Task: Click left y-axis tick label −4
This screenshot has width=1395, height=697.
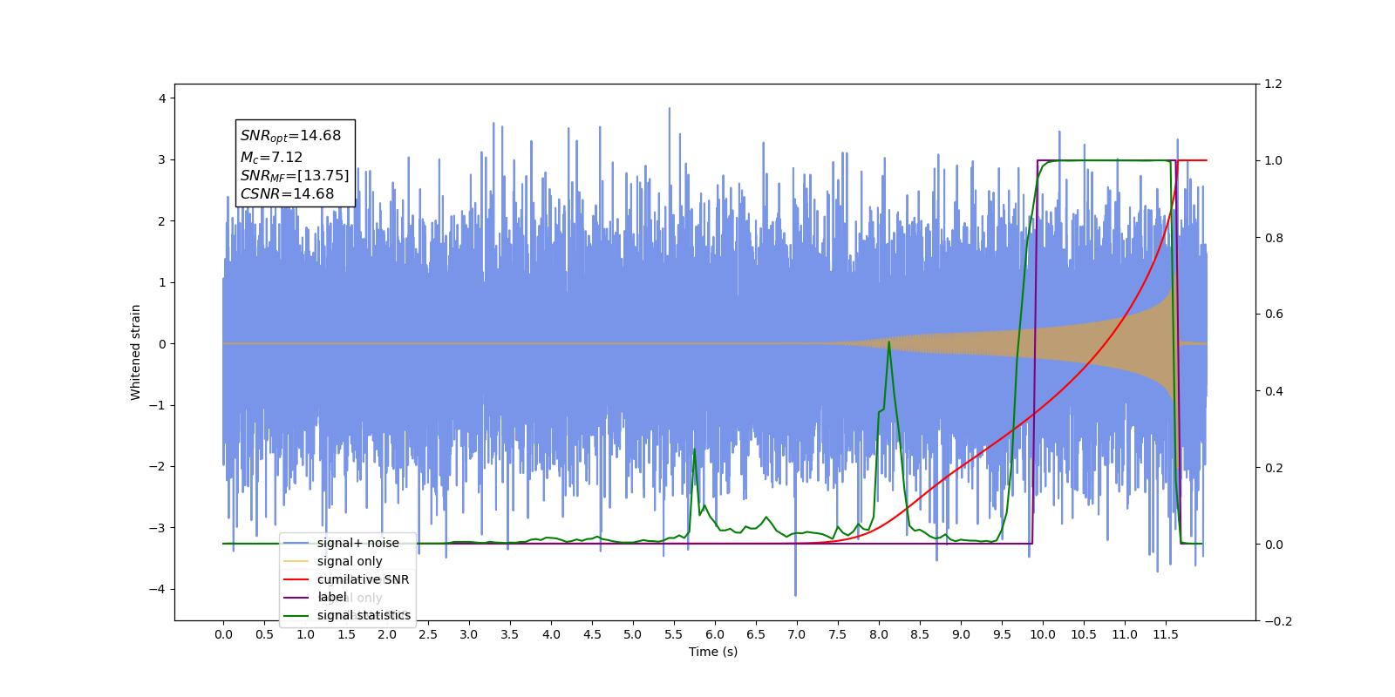Action: pyautogui.click(x=158, y=589)
